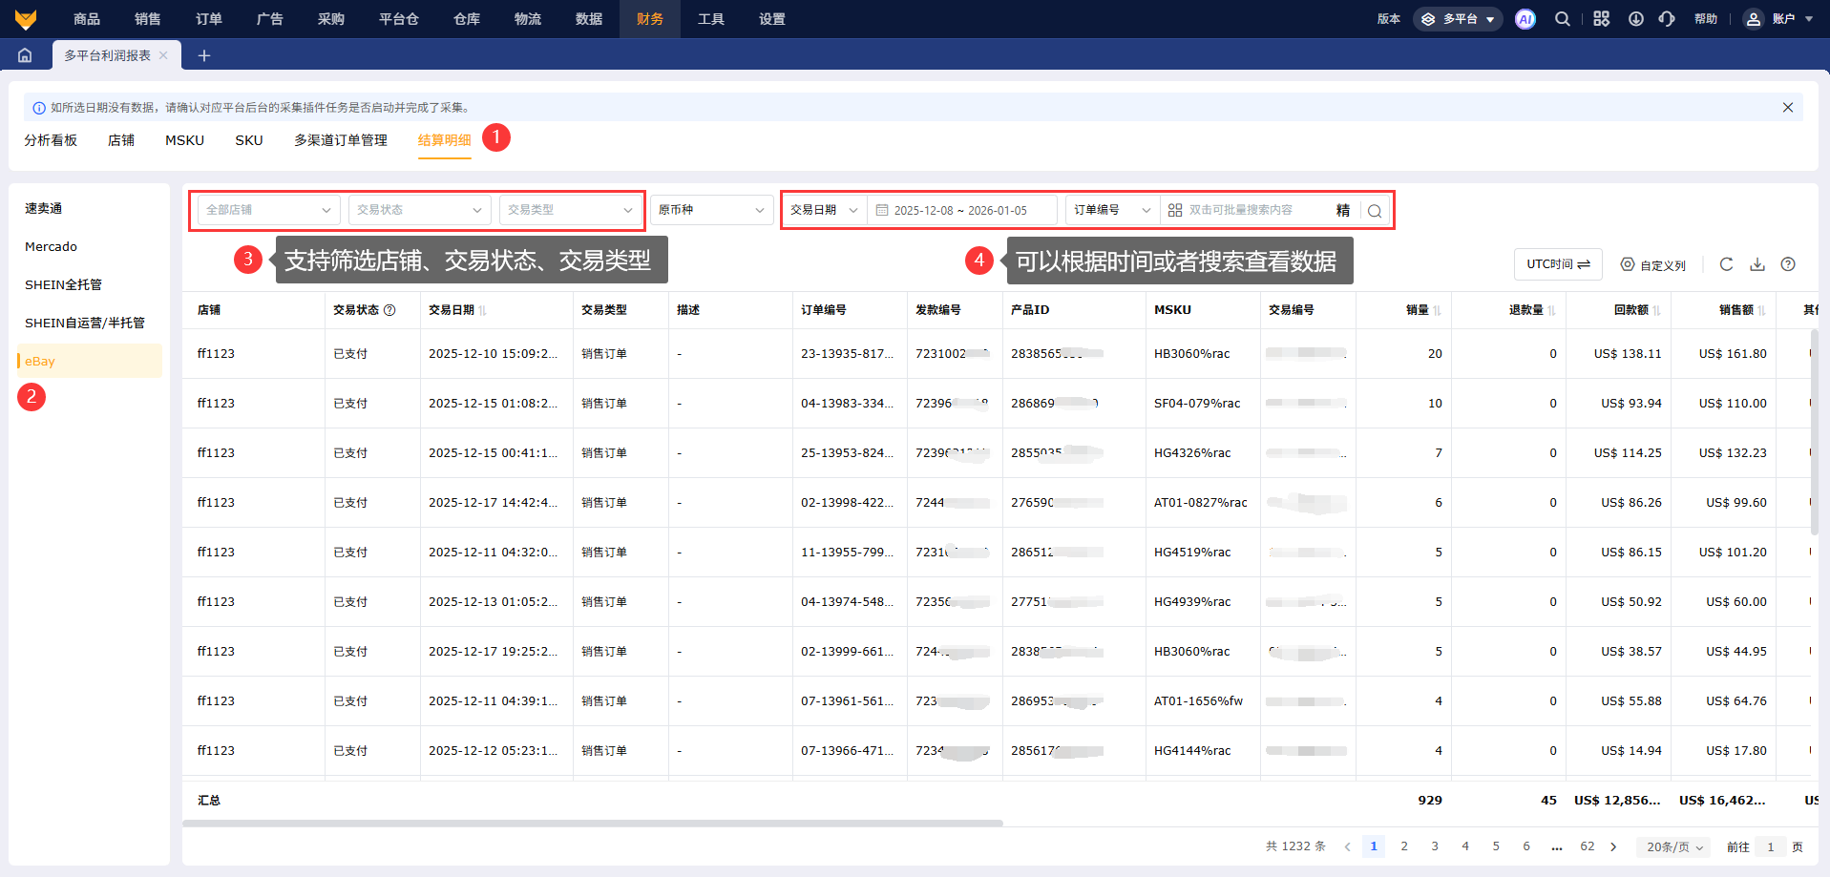Image resolution: width=1830 pixels, height=877 pixels.
Task: Toggle sort on 销量 column header
Action: 1422,310
